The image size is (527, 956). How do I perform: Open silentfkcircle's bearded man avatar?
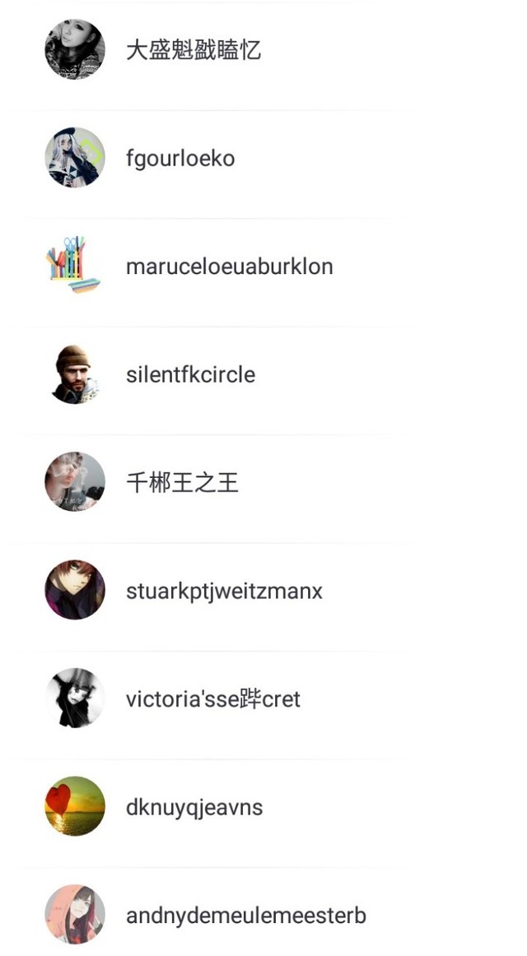tap(75, 374)
